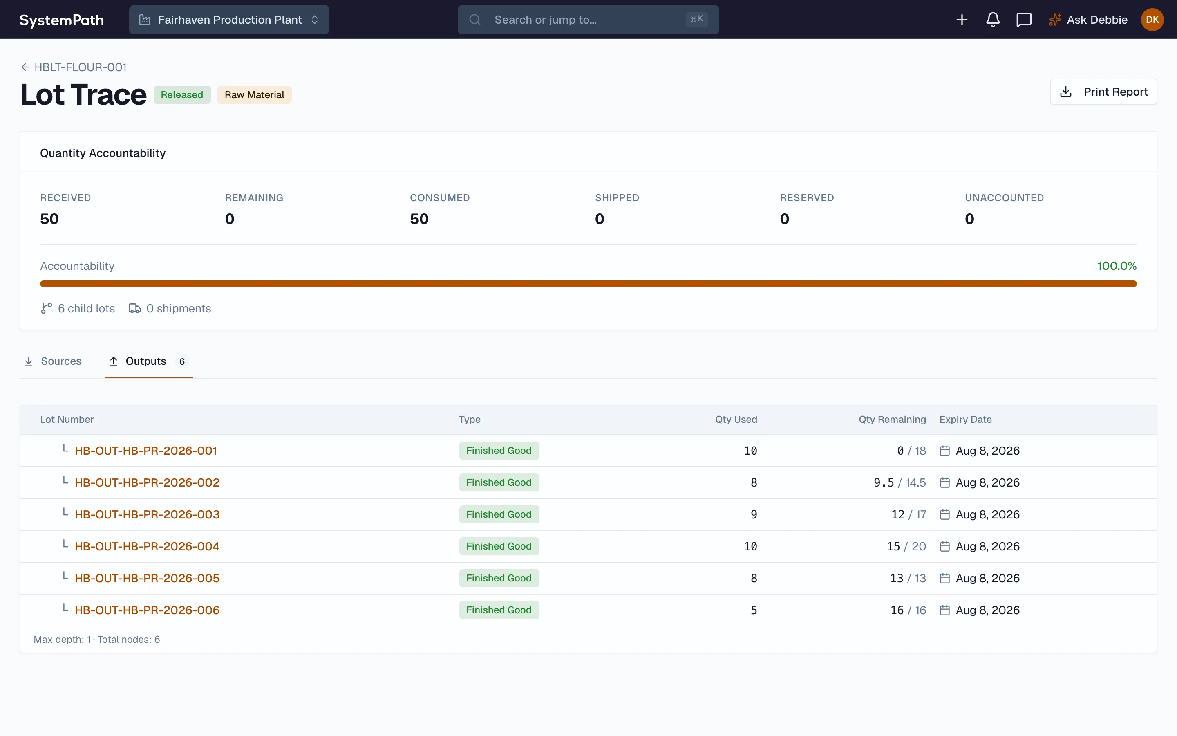
Task: Click the 12 / 17 quantity remaining cell
Action: pos(908,514)
